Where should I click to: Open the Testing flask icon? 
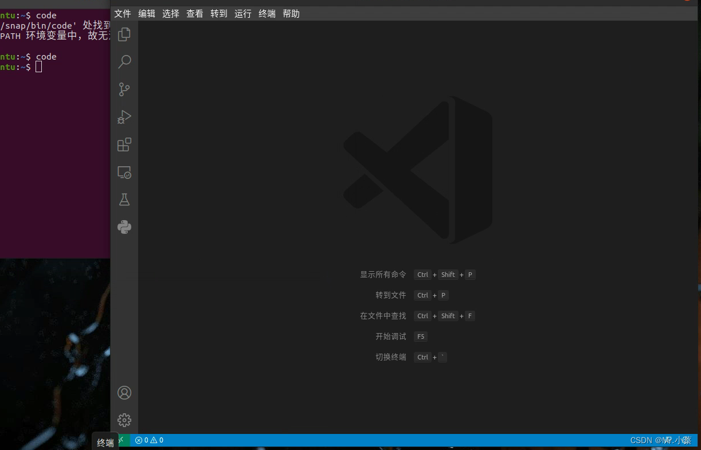click(124, 199)
